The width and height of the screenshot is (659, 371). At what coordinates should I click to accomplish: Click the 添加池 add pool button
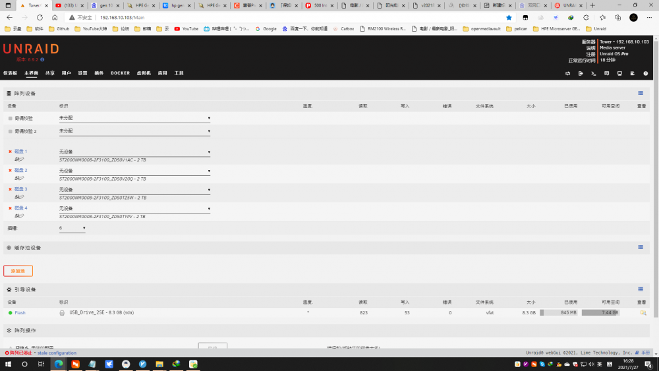18,271
